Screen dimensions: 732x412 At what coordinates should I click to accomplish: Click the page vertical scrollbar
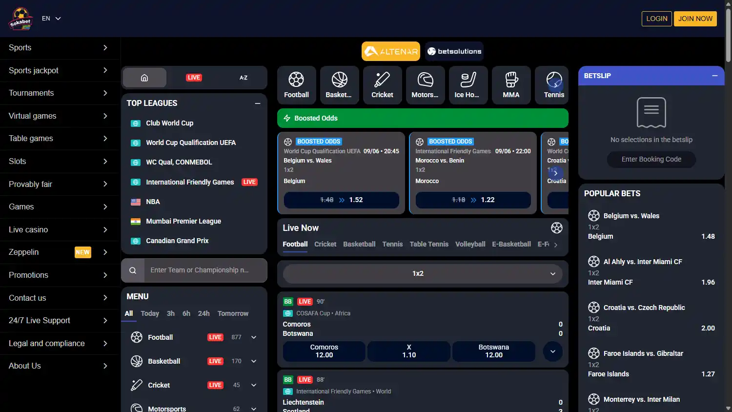pyautogui.click(x=728, y=35)
